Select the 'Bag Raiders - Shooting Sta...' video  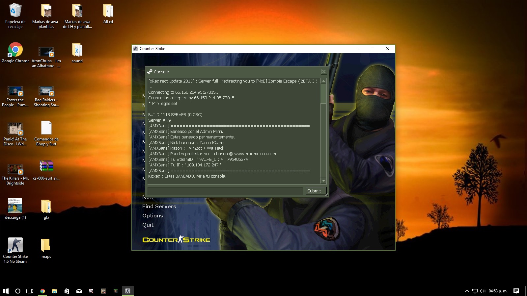tap(46, 96)
